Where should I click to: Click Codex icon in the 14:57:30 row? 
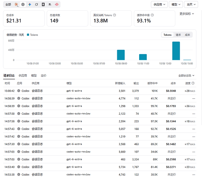19,144
